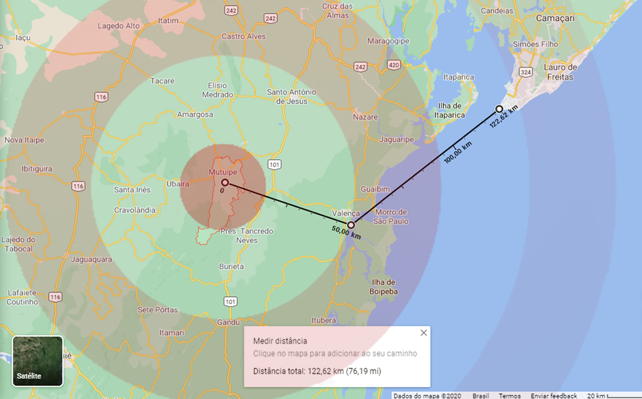Viewport: 642px width, 399px height.
Task: Switch to Satélite map view thumbnail
Action: tap(38, 361)
